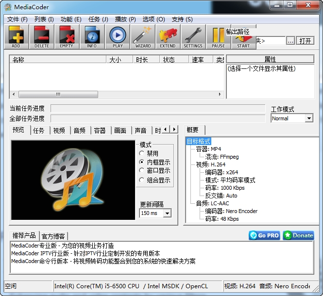The height and width of the screenshot is (296, 323).
Task: Open the MediaCoder IPTV行业版 link
Action: 85,253
